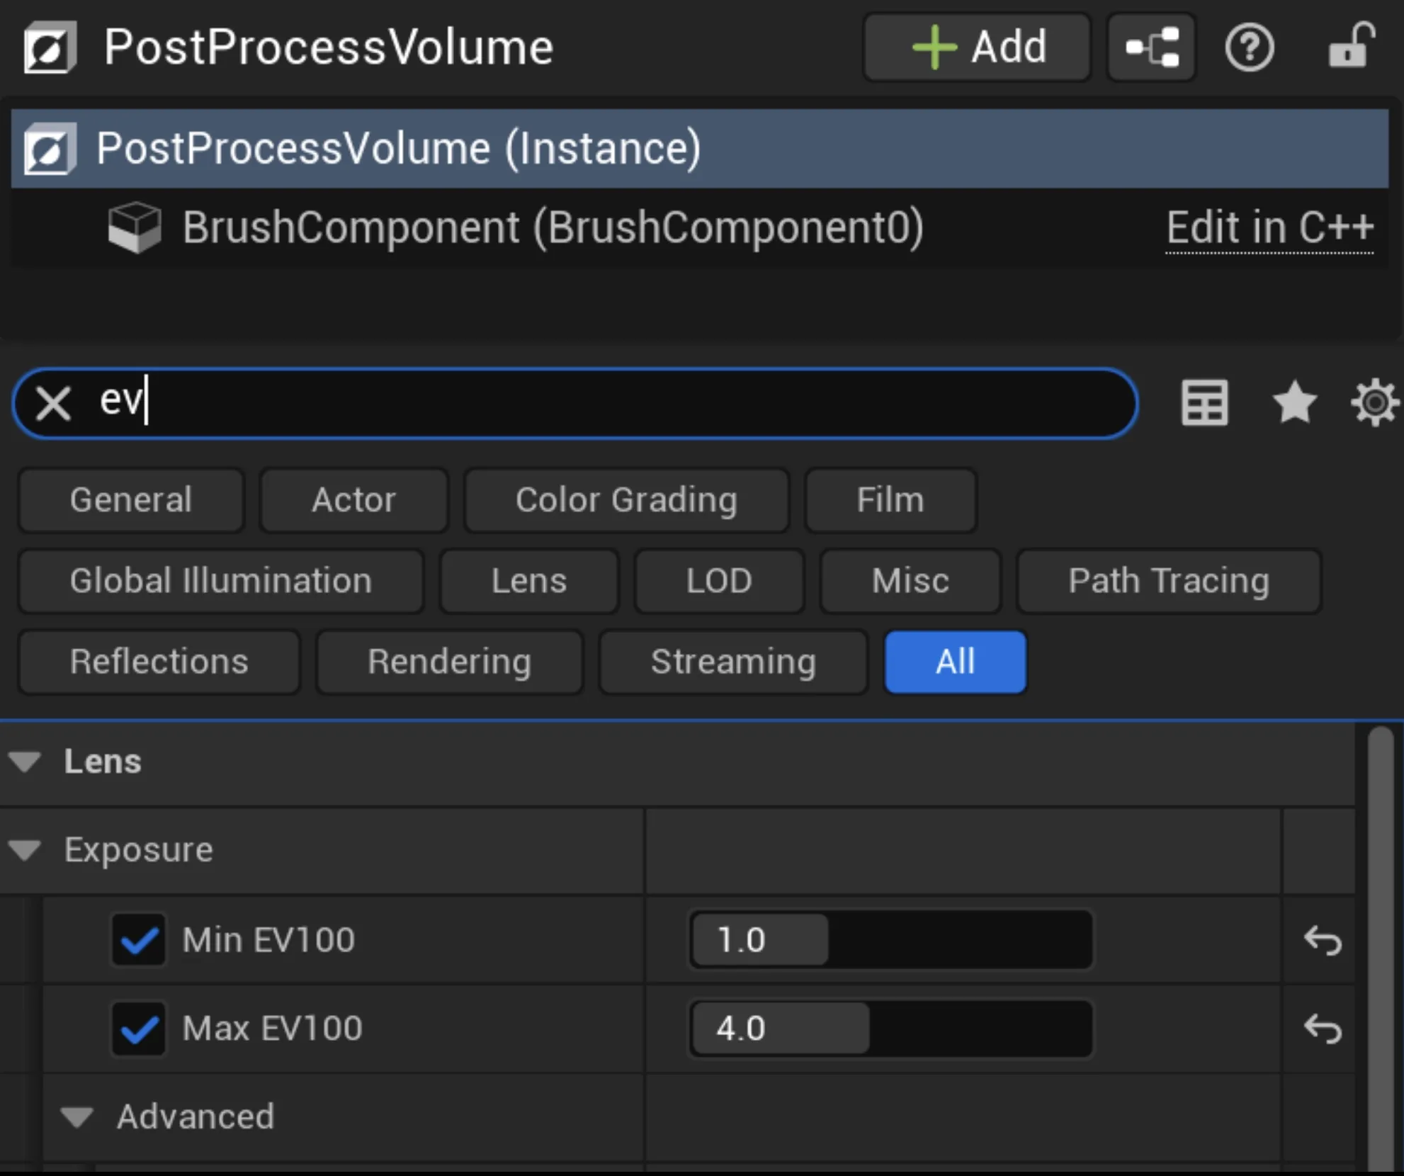Collapse the Lens section
Screen dimensions: 1404x1176
(25, 762)
